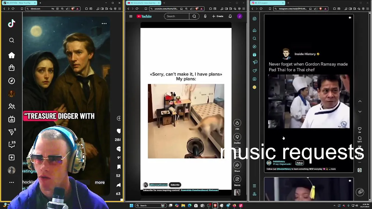Viewport: 372px width, 209px height.
Task: Open TikTok logo home in TikTok window
Action: (x=12, y=24)
